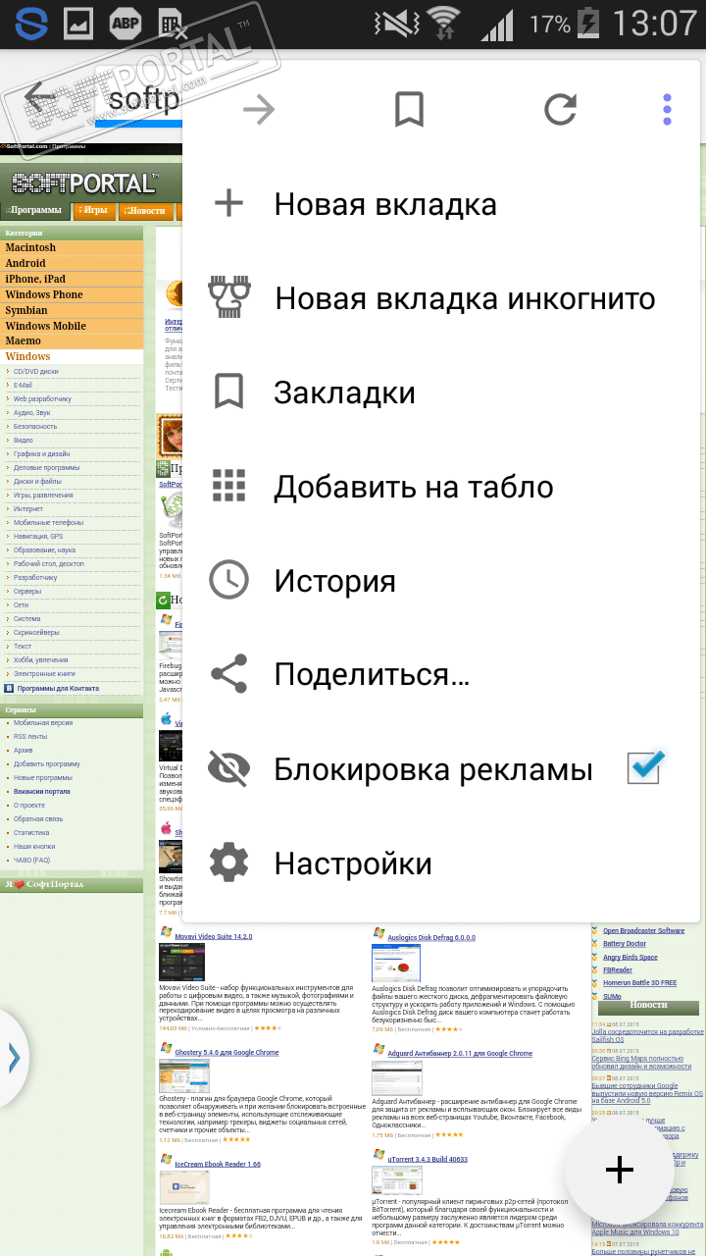Screen dimensions: 706x1256
Task: Tap the share icon beside Поделиться
Action: point(228,674)
